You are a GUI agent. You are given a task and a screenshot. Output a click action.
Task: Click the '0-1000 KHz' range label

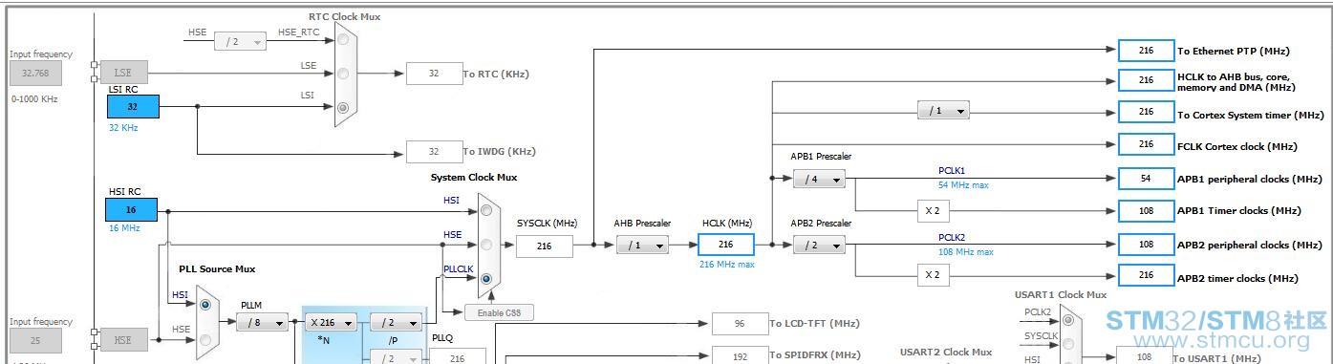tap(34, 98)
